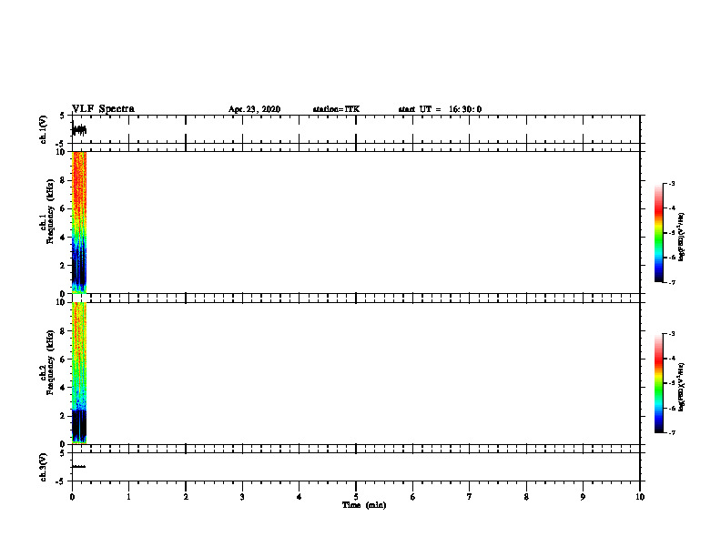Click the ch.1 "Frequency (kHz)" axis label
The image size is (721, 557).
[50, 211]
